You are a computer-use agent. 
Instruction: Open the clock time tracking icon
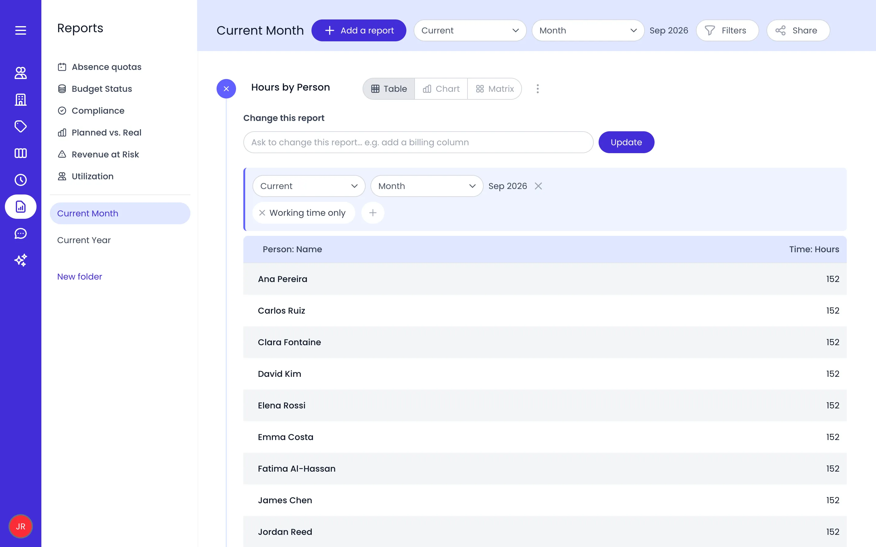[21, 180]
